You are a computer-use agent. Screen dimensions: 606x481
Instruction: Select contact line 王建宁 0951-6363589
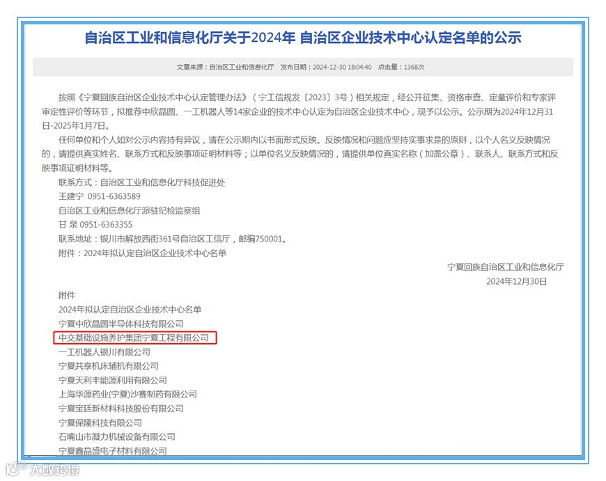[x=100, y=196]
